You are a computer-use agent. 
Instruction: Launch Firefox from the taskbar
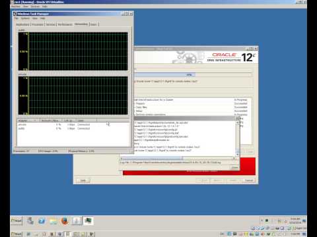[65, 221]
